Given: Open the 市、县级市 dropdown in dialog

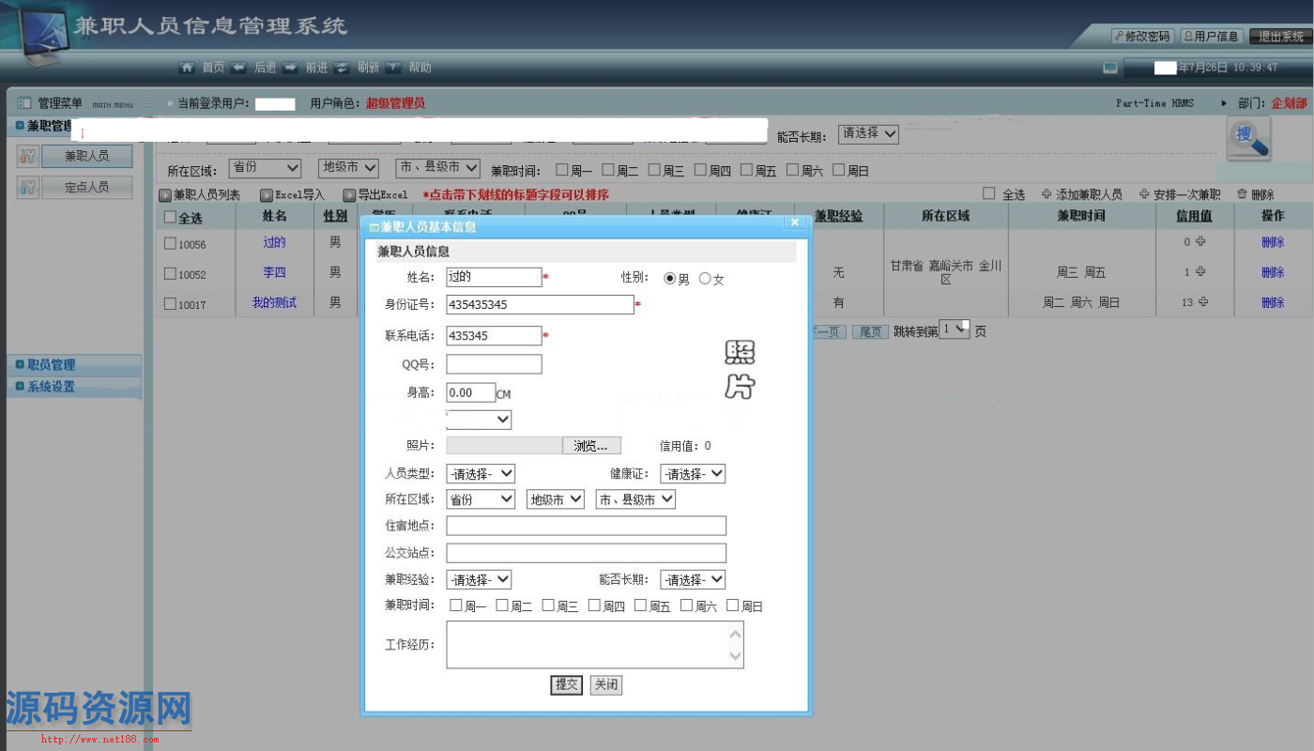Looking at the screenshot, I should tap(635, 499).
